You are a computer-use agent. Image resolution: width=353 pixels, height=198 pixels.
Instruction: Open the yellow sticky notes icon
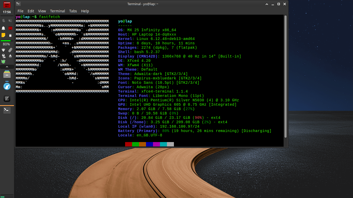3,35
